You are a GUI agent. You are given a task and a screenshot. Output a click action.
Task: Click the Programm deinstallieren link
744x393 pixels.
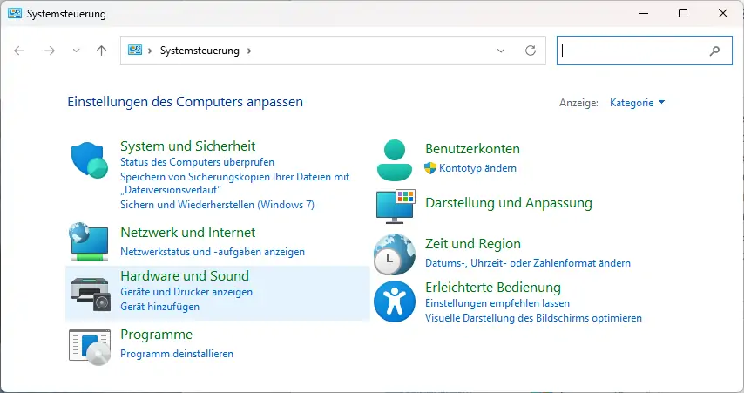click(x=177, y=354)
